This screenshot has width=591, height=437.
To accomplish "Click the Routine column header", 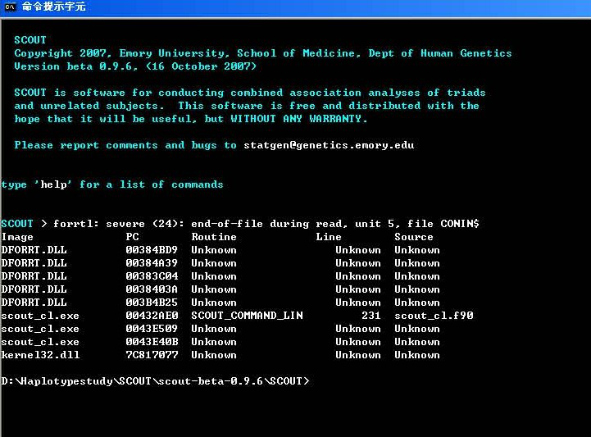I will (x=214, y=237).
